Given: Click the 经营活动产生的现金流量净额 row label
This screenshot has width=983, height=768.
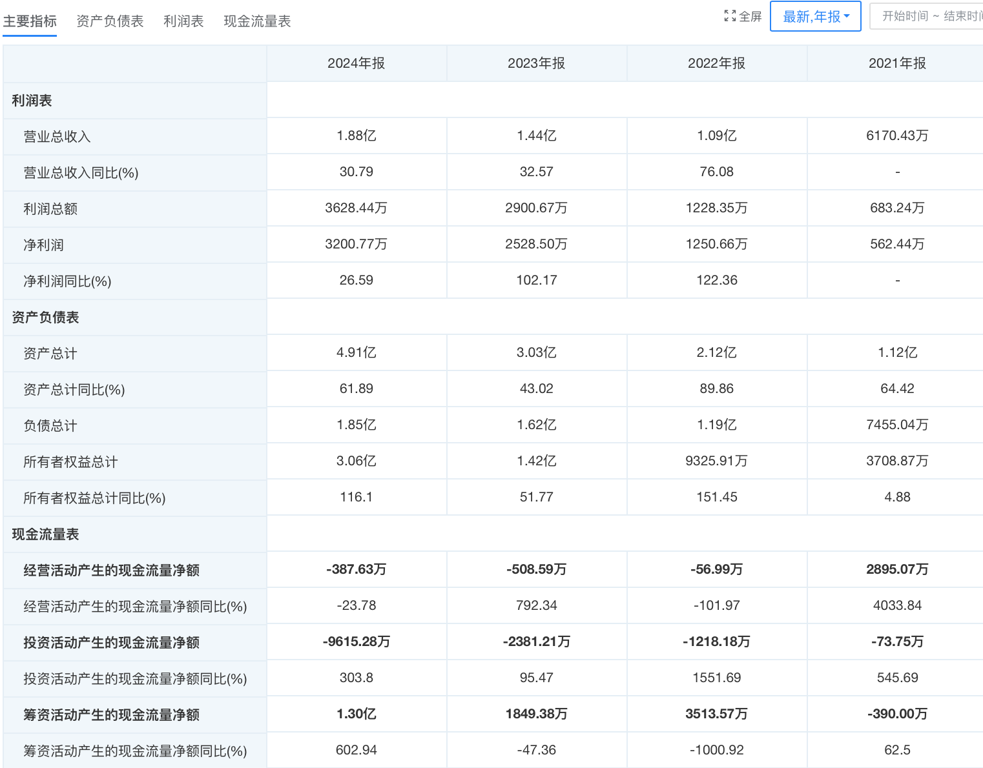Looking at the screenshot, I should (x=111, y=571).
